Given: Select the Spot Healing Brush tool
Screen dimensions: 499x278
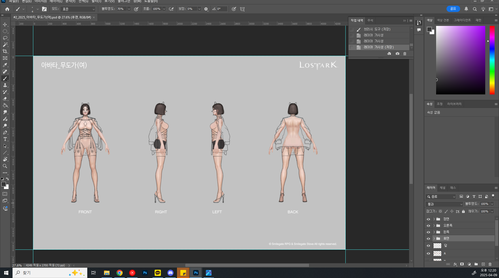Looking at the screenshot, I should (5, 72).
